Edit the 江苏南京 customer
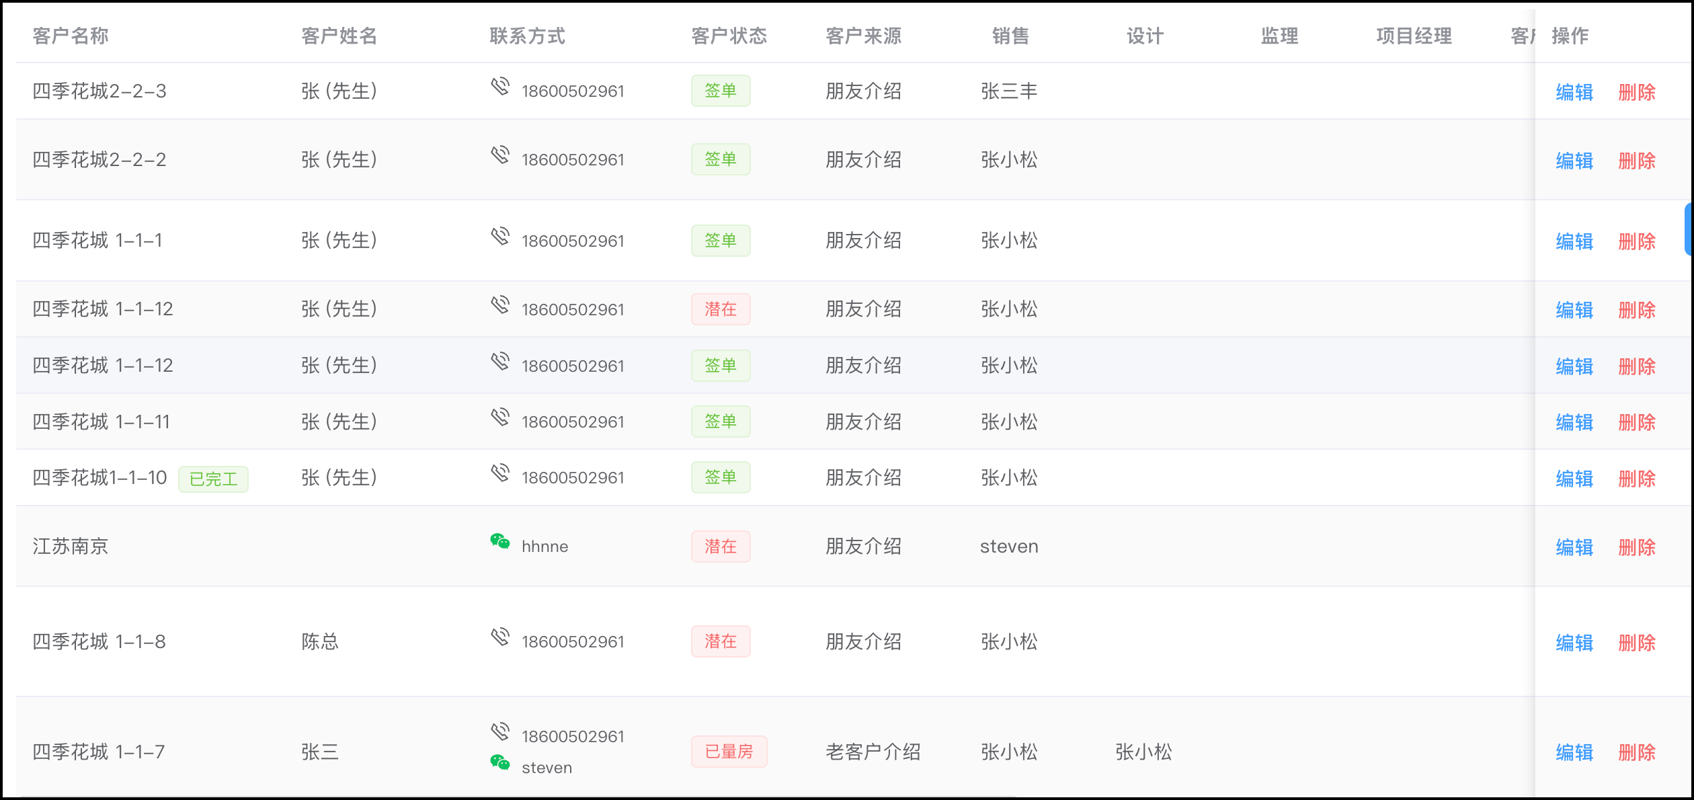 (x=1574, y=547)
